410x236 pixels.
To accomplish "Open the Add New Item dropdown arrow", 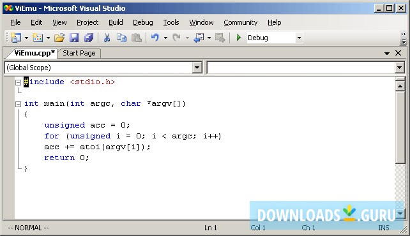I will tap(48, 38).
